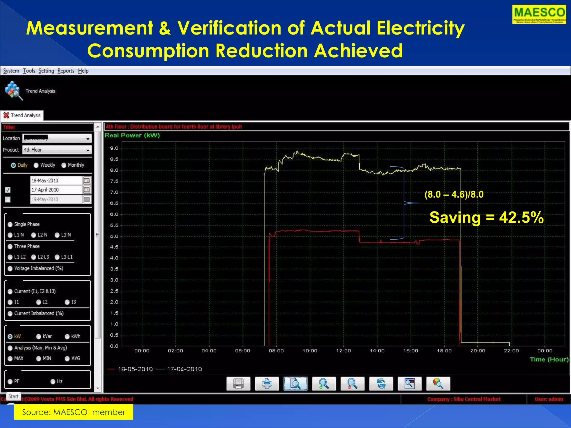Select the kW radio option
This screenshot has height=428, width=571.
[10, 336]
